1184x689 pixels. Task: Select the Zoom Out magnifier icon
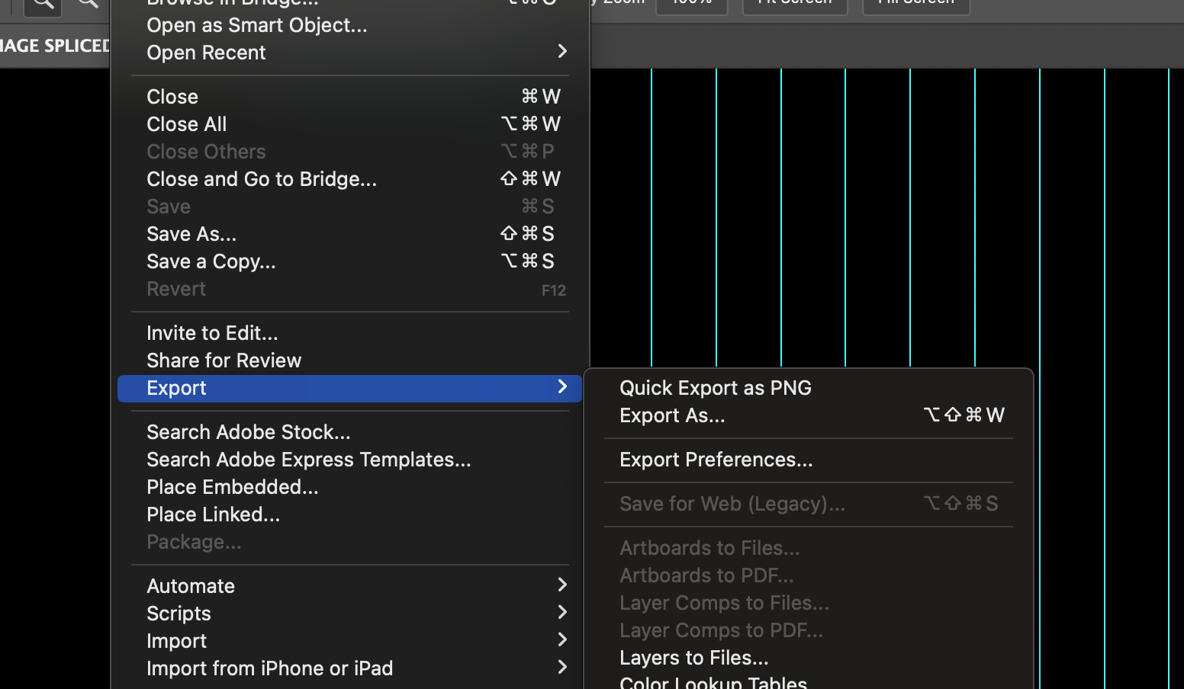click(x=87, y=6)
